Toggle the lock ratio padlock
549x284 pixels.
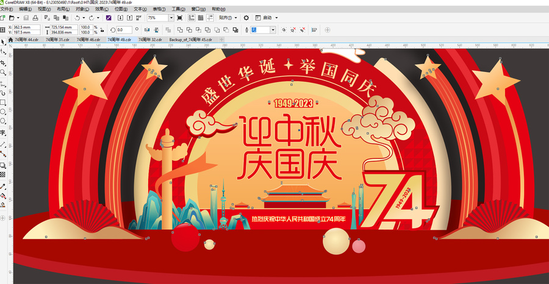(x=101, y=30)
